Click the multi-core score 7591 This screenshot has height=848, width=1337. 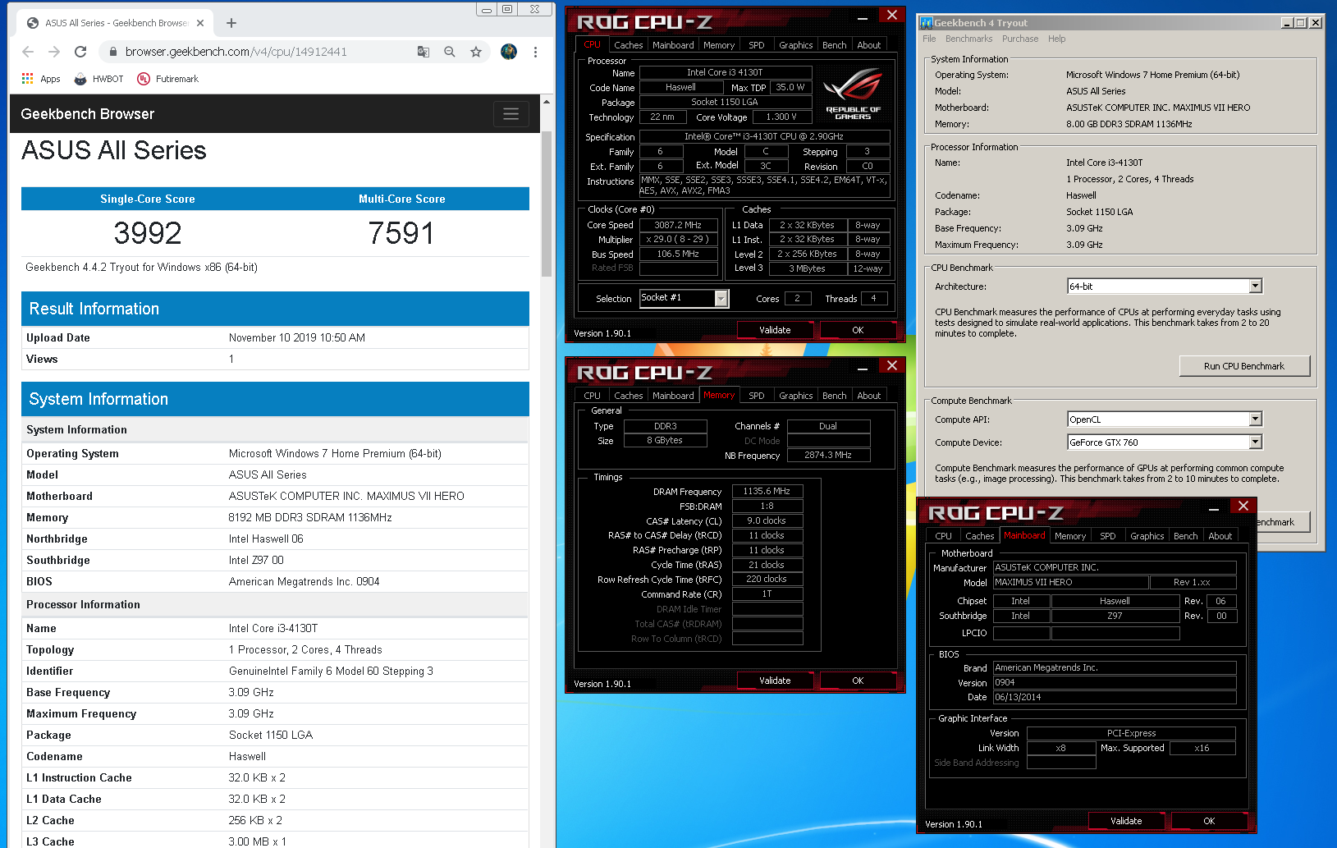pos(401,233)
